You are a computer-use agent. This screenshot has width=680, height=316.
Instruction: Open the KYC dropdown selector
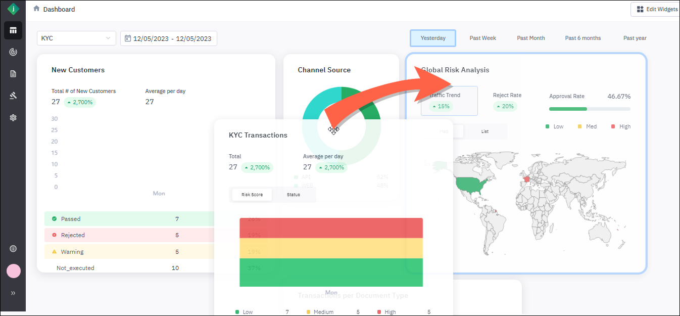pos(76,38)
